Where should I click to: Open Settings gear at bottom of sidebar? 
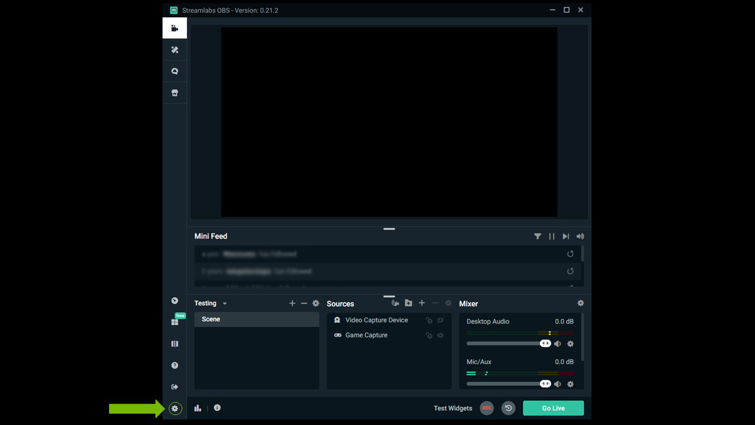click(x=175, y=408)
